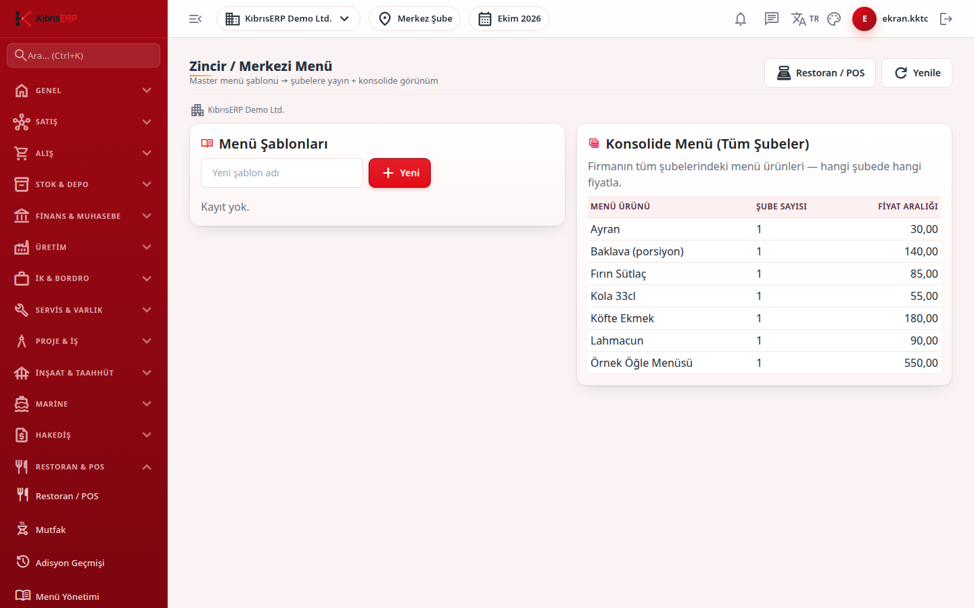Collapse the RESTORAN & POS section

[x=84, y=467]
